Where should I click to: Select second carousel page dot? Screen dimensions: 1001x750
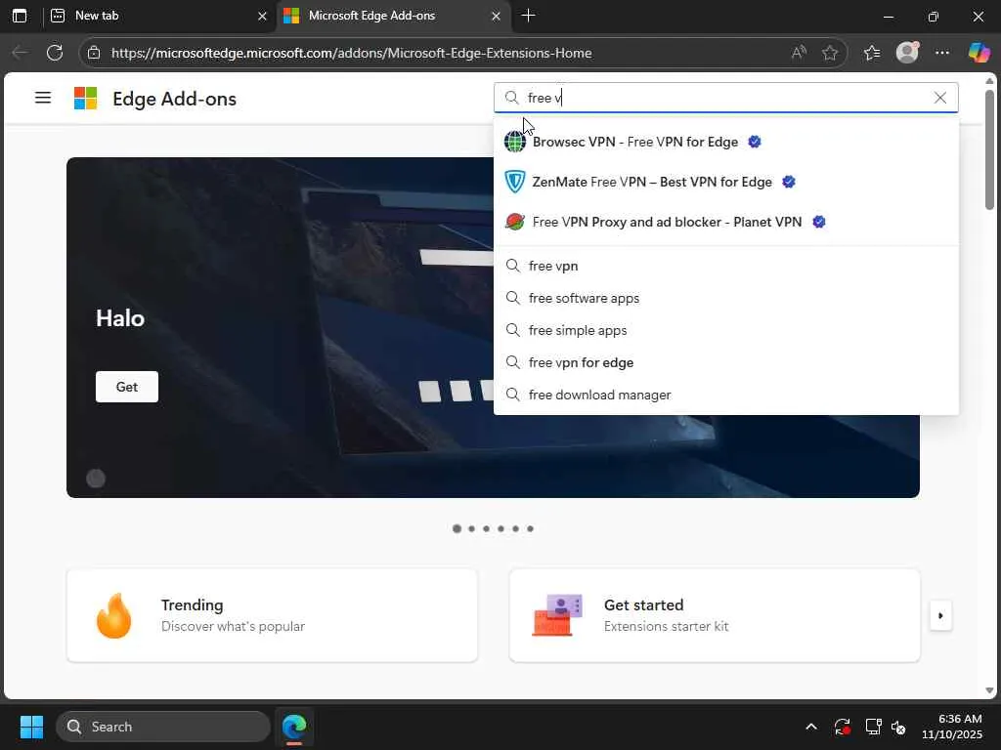coord(472,528)
